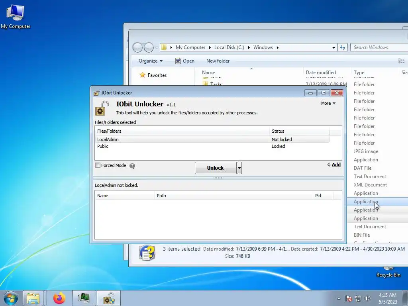
Task: Open the My Computer desktop icon
Action: pos(16,17)
